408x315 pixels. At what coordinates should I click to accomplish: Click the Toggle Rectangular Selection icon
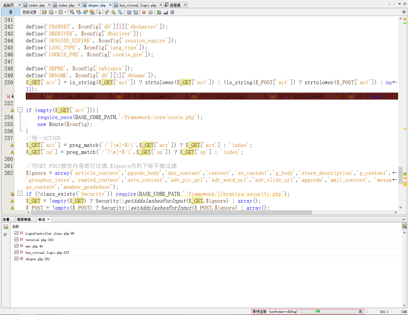pyautogui.click(x=99, y=12)
